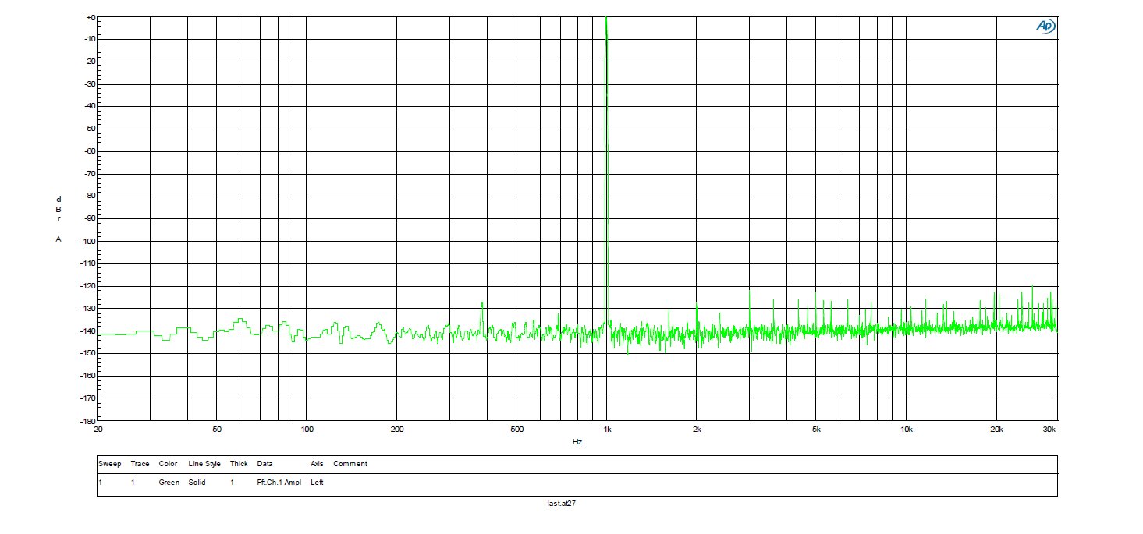The height and width of the screenshot is (534, 1143).
Task: Select the Thick column header
Action: coord(239,464)
